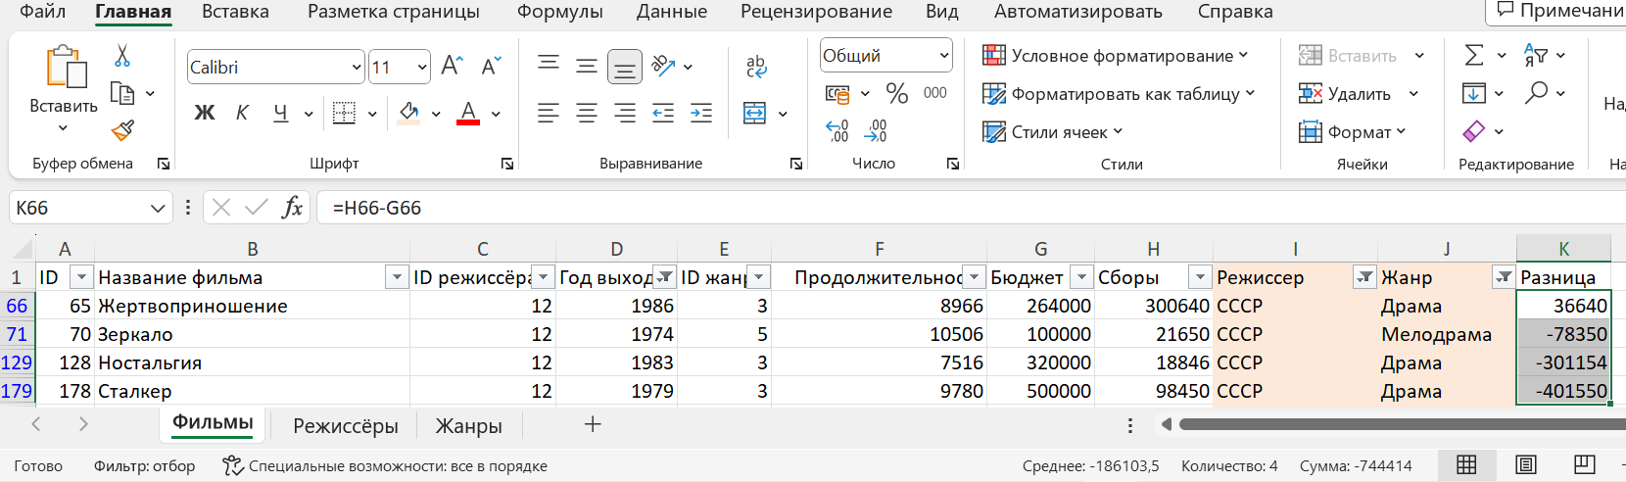The height and width of the screenshot is (482, 1626).
Task: Click the Cut scissors icon
Action: coord(122,56)
